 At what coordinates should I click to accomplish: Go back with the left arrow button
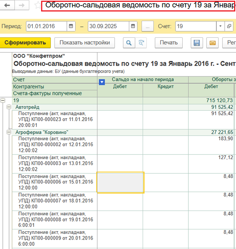coord(7,5)
